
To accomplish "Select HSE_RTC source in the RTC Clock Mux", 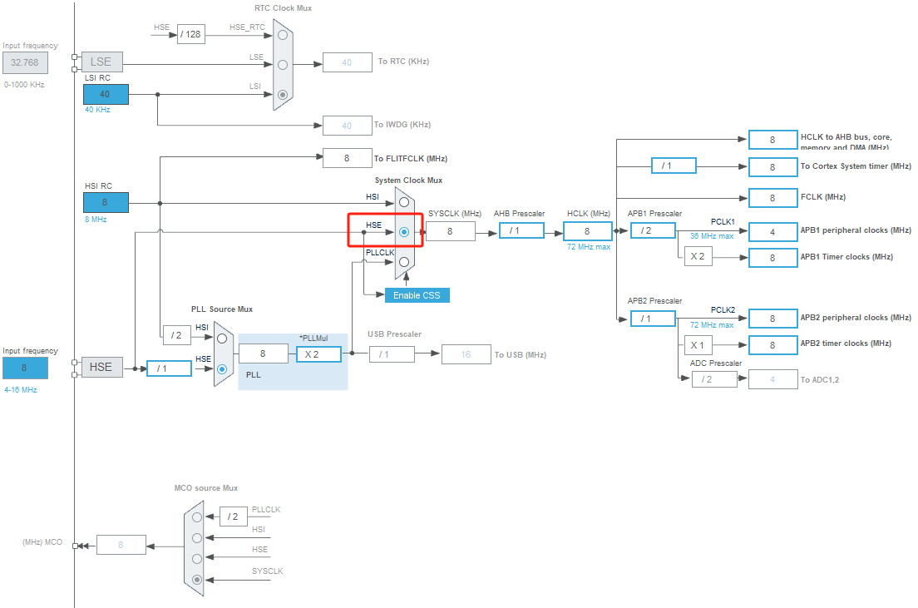I will coord(282,35).
